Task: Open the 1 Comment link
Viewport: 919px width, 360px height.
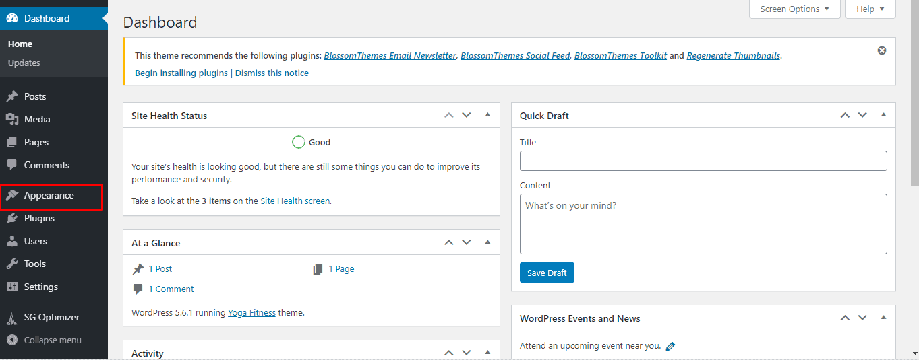Action: [x=171, y=289]
